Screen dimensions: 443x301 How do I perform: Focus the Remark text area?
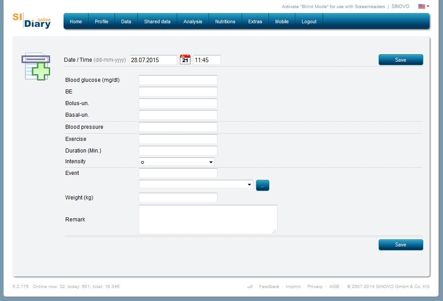(x=208, y=219)
